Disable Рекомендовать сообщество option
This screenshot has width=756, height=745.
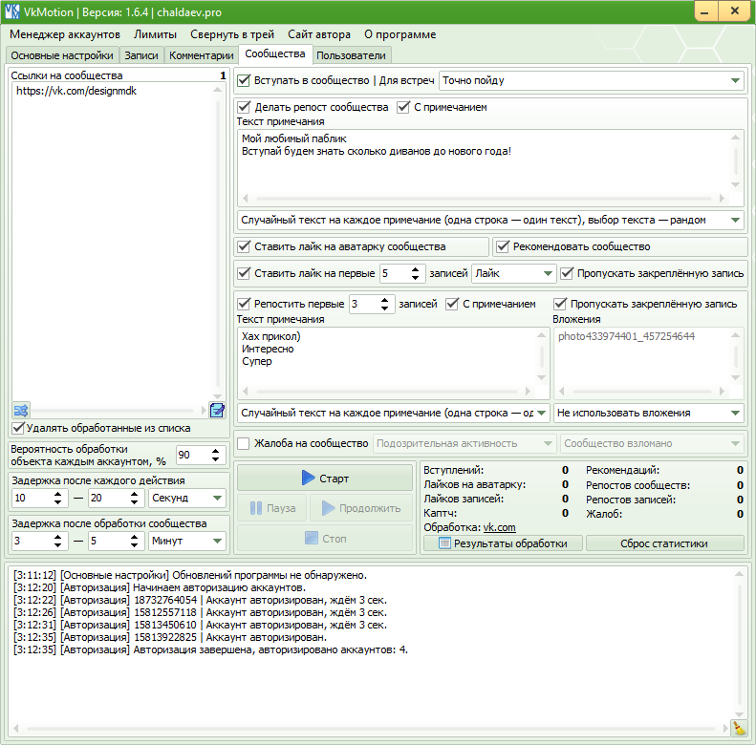(503, 246)
